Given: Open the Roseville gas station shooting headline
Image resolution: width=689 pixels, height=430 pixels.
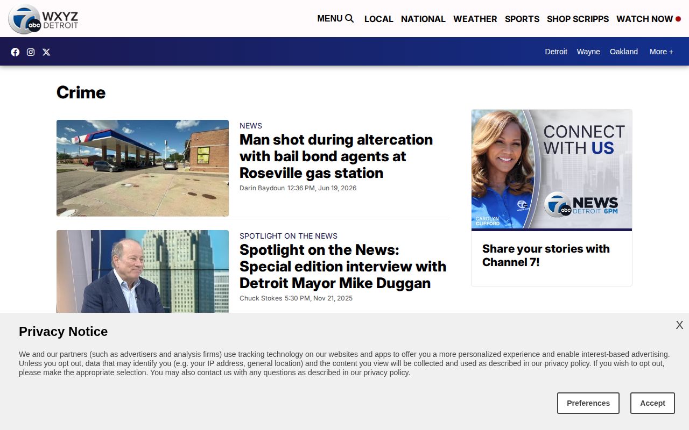Looking at the screenshot, I should pos(336,156).
